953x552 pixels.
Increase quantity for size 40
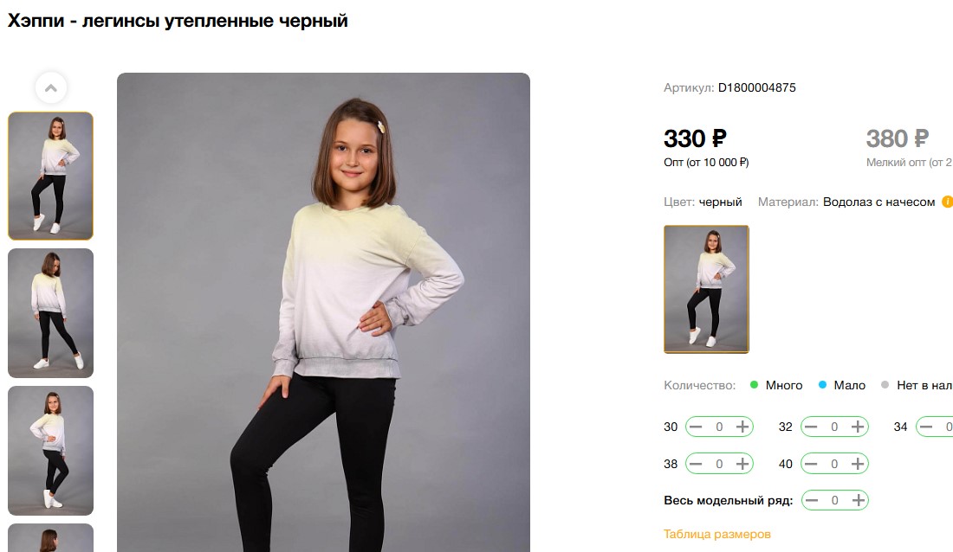(x=858, y=464)
